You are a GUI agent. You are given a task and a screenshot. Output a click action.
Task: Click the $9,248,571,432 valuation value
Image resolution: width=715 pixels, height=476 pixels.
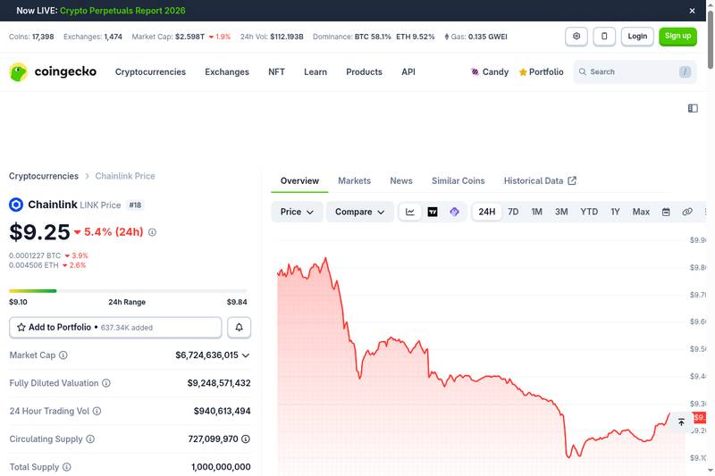(x=219, y=383)
